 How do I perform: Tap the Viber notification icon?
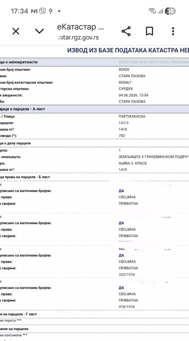coord(43,11)
